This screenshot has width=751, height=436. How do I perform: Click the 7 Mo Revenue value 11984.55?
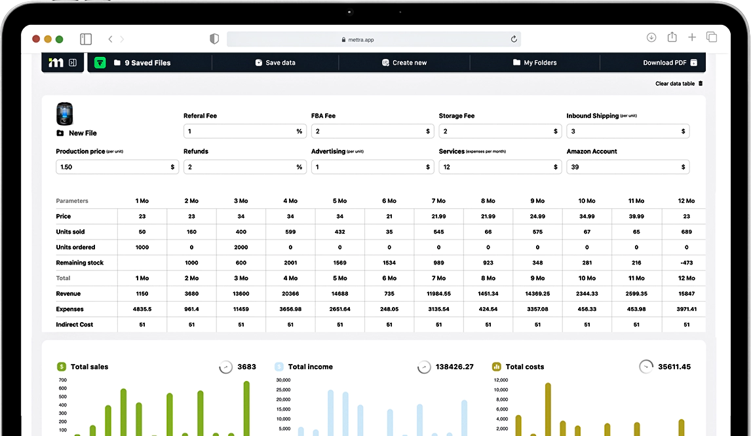coord(438,294)
